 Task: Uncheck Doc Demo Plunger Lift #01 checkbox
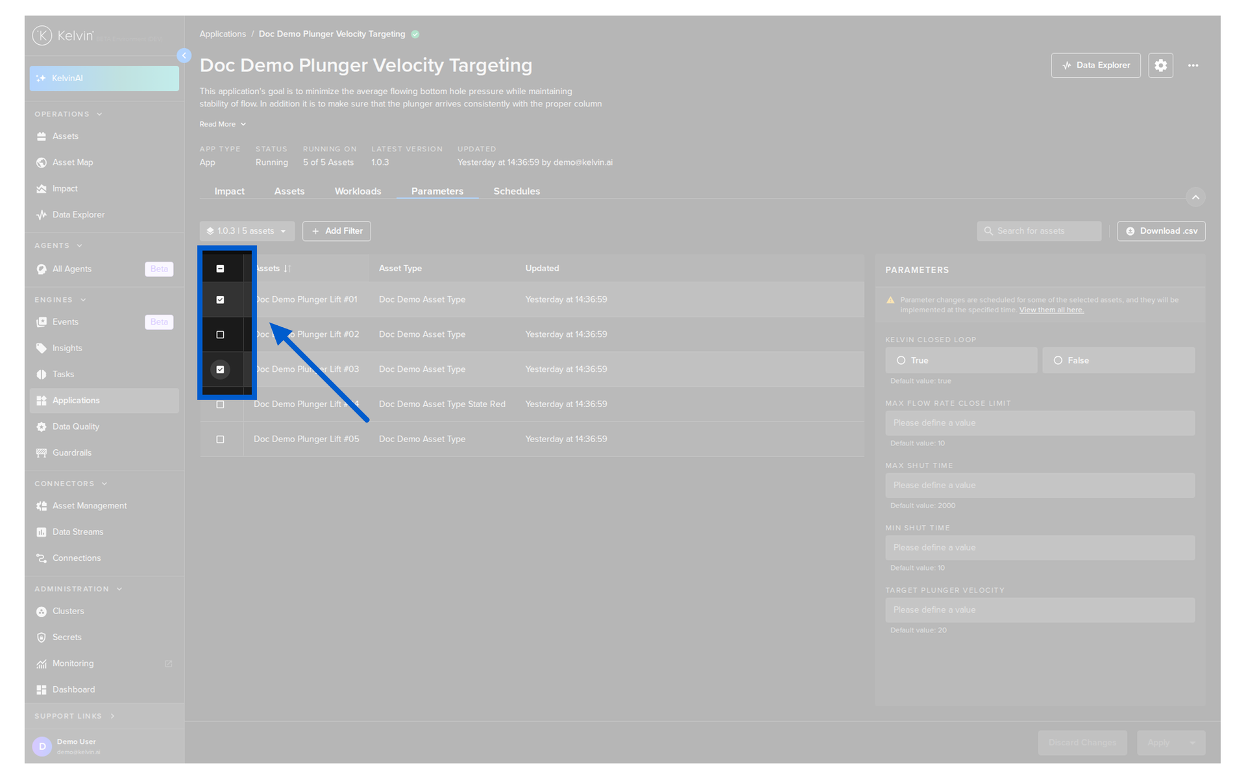click(220, 300)
